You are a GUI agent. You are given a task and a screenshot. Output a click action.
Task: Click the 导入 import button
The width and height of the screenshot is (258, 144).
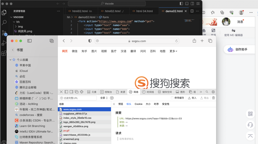[192, 98]
